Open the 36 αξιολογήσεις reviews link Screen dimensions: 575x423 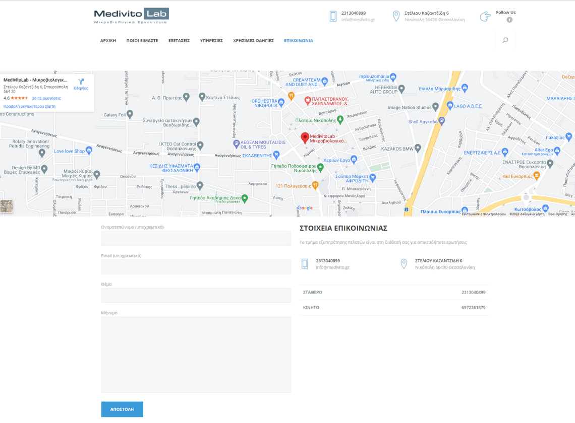coord(46,98)
